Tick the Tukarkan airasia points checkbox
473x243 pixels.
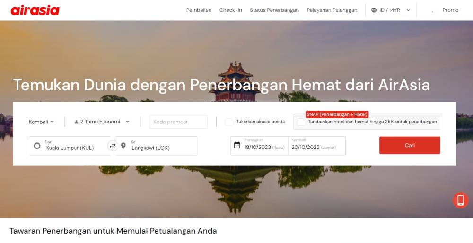228,122
